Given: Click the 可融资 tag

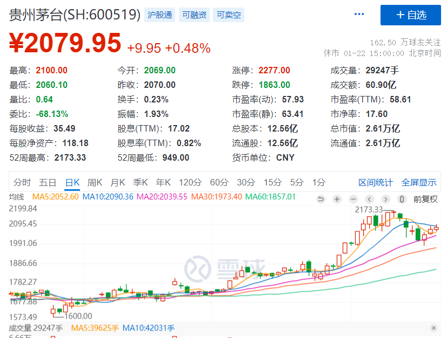Looking at the screenshot, I should [194, 15].
